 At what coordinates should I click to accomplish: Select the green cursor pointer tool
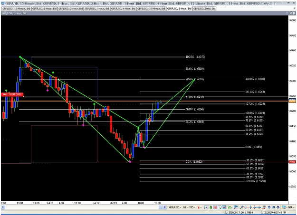pyautogui.click(x=230, y=207)
